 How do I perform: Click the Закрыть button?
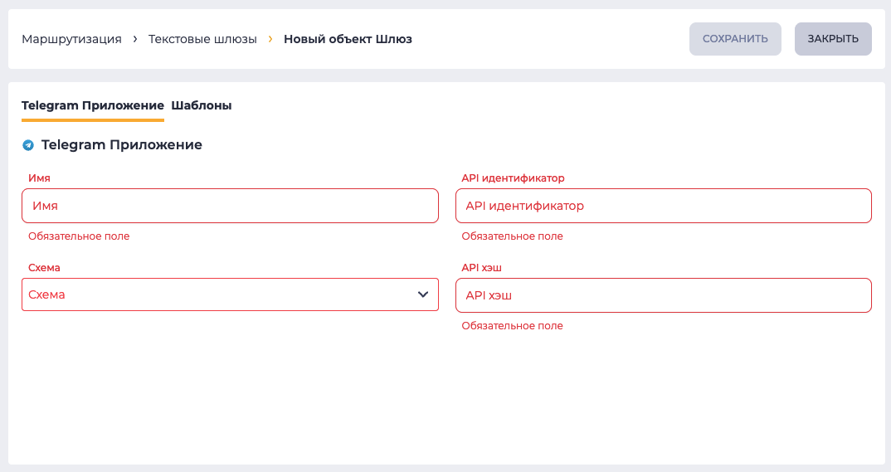point(833,39)
